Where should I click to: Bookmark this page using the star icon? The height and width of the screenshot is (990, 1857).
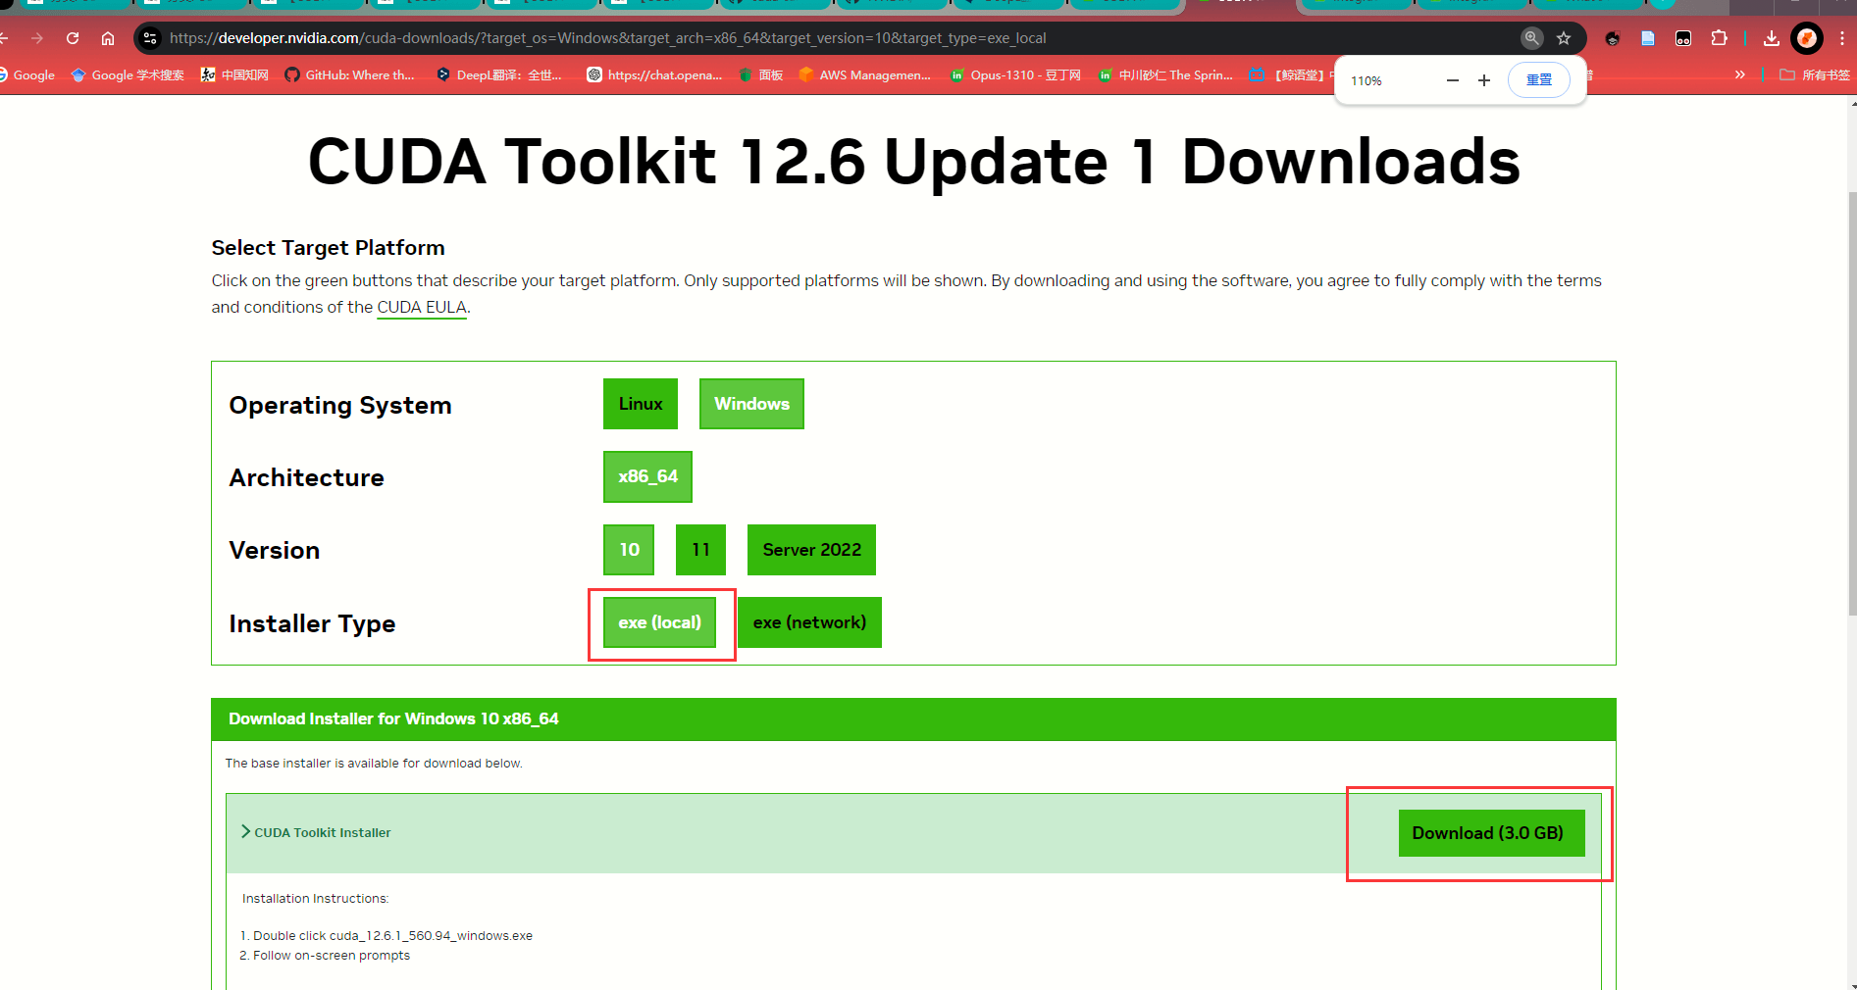tap(1563, 38)
